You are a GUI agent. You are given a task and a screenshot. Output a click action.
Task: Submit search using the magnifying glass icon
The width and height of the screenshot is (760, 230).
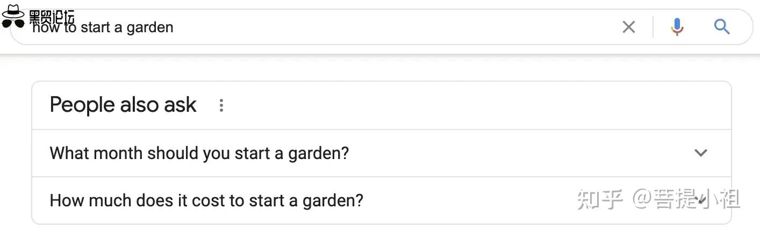click(721, 26)
